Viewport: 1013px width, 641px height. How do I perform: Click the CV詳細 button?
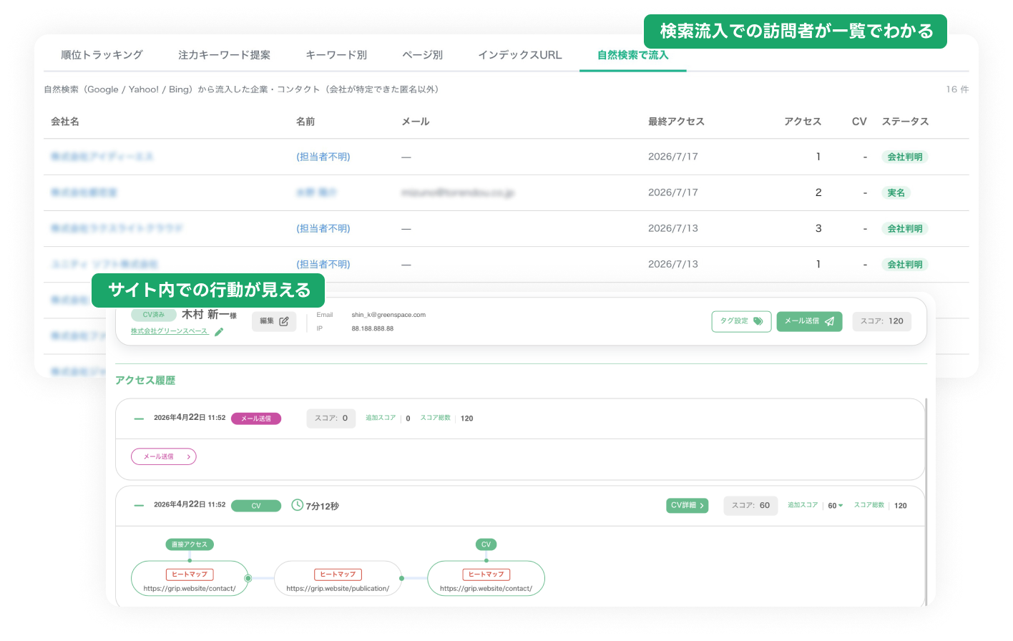click(x=687, y=506)
